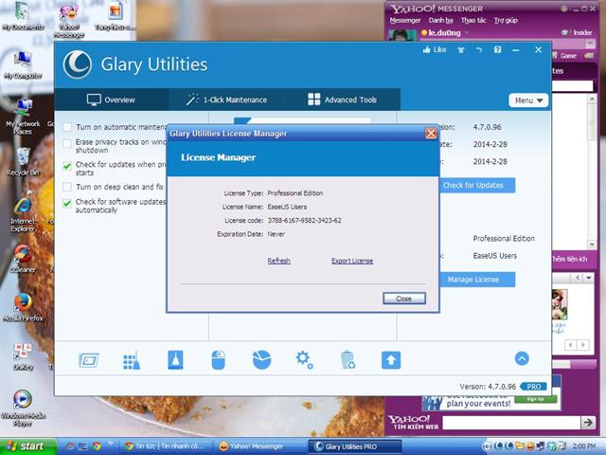Close the License Manager dialog with red X

pyautogui.click(x=431, y=134)
